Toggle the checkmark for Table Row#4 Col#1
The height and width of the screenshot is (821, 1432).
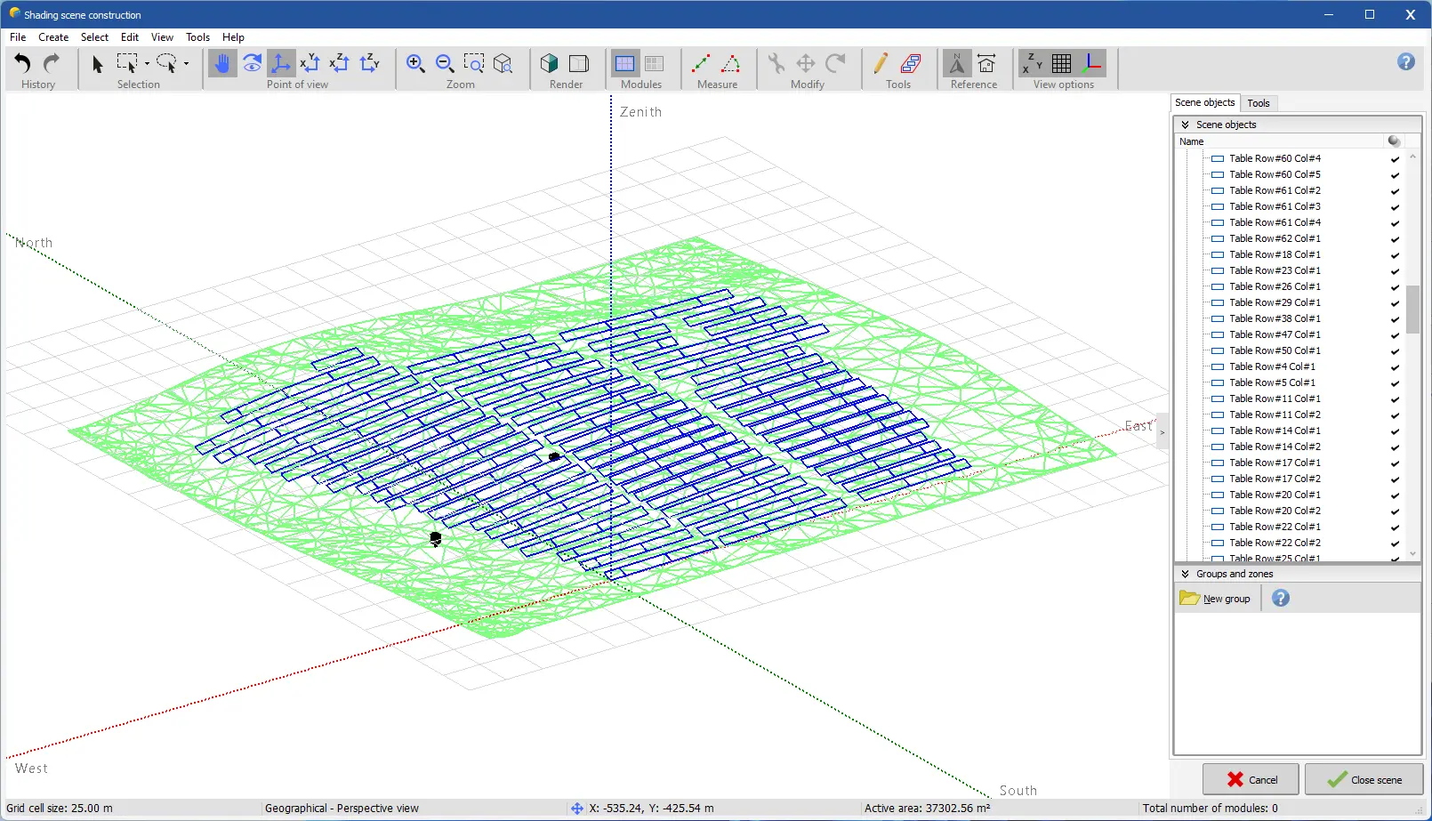1393,366
